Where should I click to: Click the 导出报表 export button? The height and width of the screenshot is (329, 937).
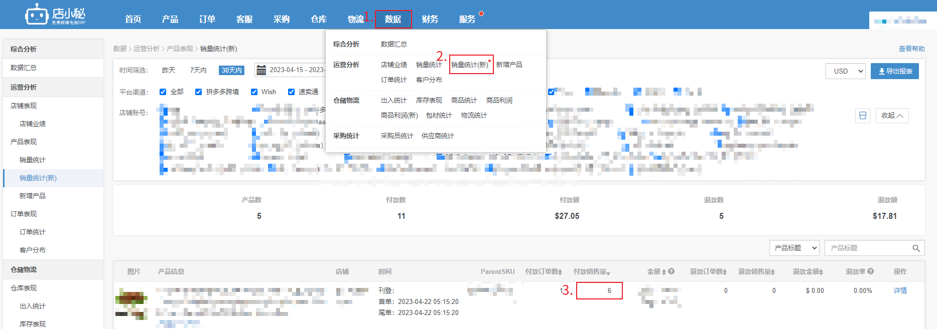895,71
